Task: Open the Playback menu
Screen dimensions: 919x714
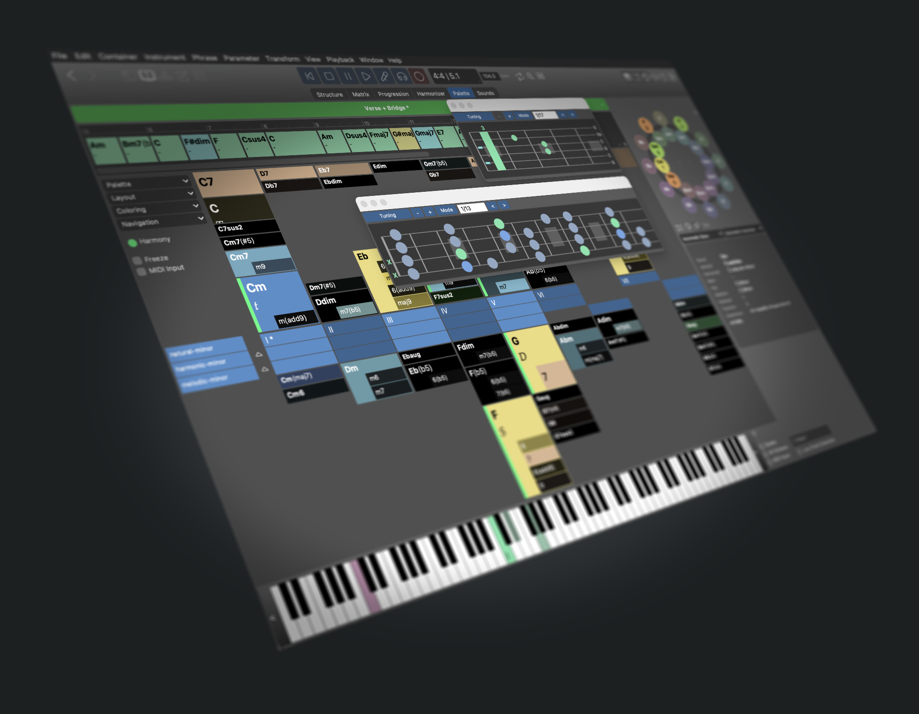Action: point(340,59)
